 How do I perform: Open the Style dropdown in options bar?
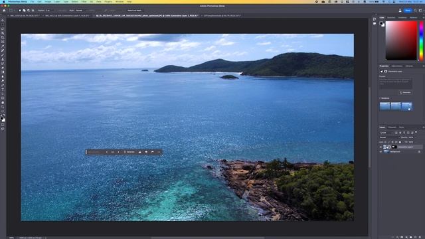point(80,11)
